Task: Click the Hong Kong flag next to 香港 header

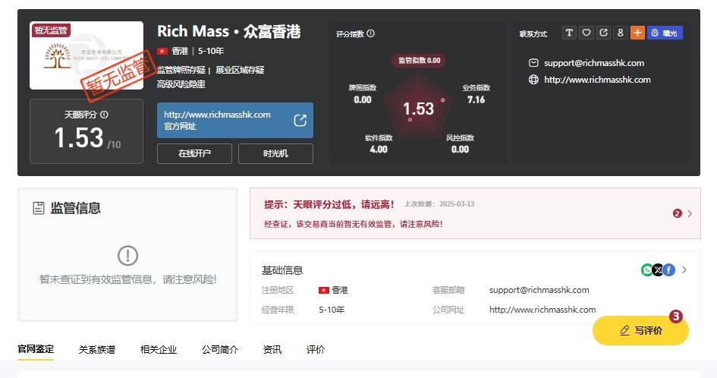Action: click(x=162, y=51)
